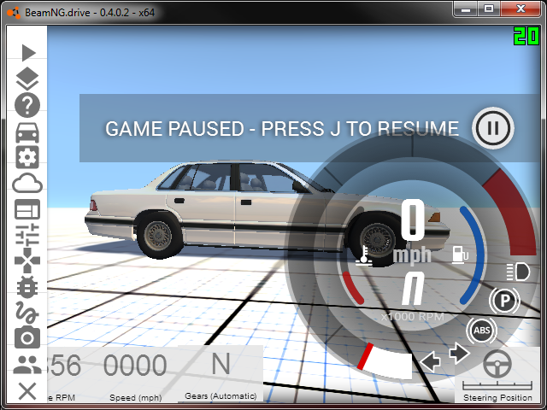Open the stacked layers menu icon

point(27,79)
